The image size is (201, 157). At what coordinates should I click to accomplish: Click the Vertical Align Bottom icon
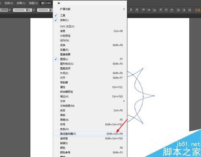click(x=154, y=10)
